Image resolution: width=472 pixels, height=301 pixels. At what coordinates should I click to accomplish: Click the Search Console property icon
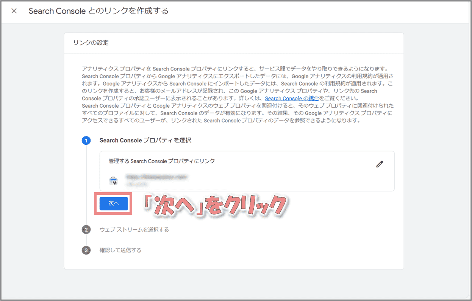coord(113,181)
